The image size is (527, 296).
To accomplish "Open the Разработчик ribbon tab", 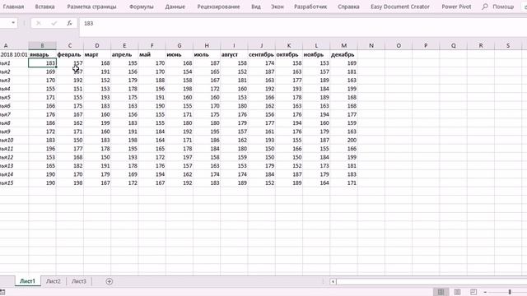I will 310,7.
